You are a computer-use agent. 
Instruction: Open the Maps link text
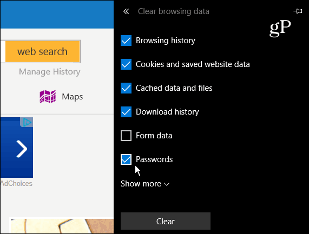(73, 97)
